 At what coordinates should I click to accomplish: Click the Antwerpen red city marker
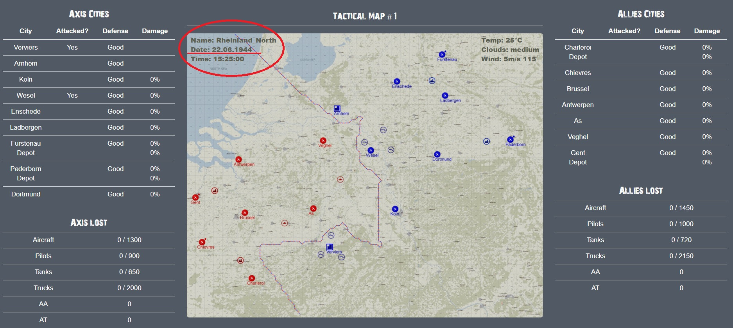[x=238, y=159]
